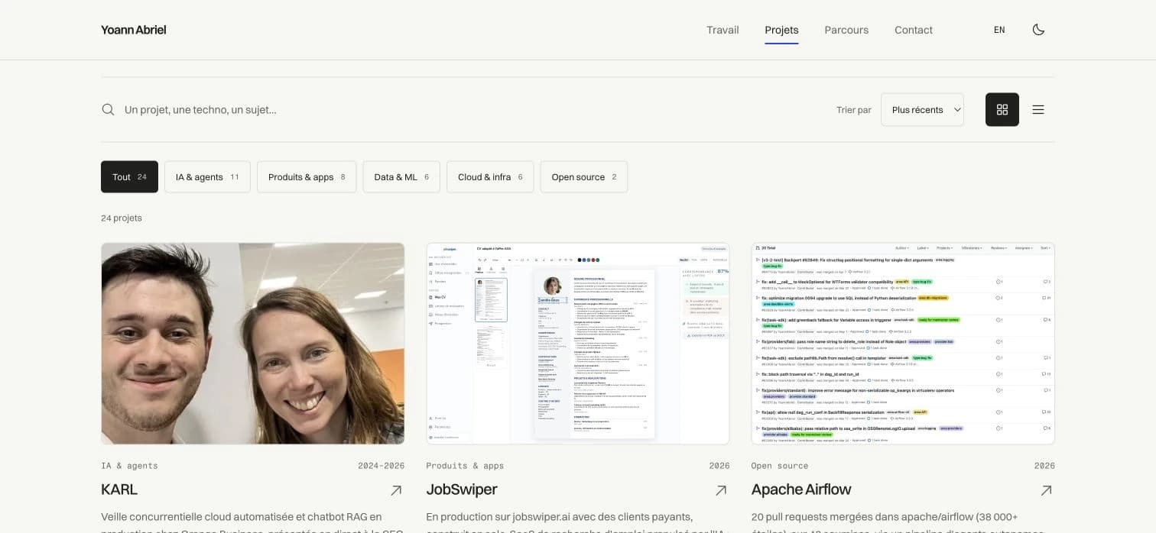Open JobSwiper project with arrow icon
The width and height of the screenshot is (1156, 533).
(x=721, y=490)
